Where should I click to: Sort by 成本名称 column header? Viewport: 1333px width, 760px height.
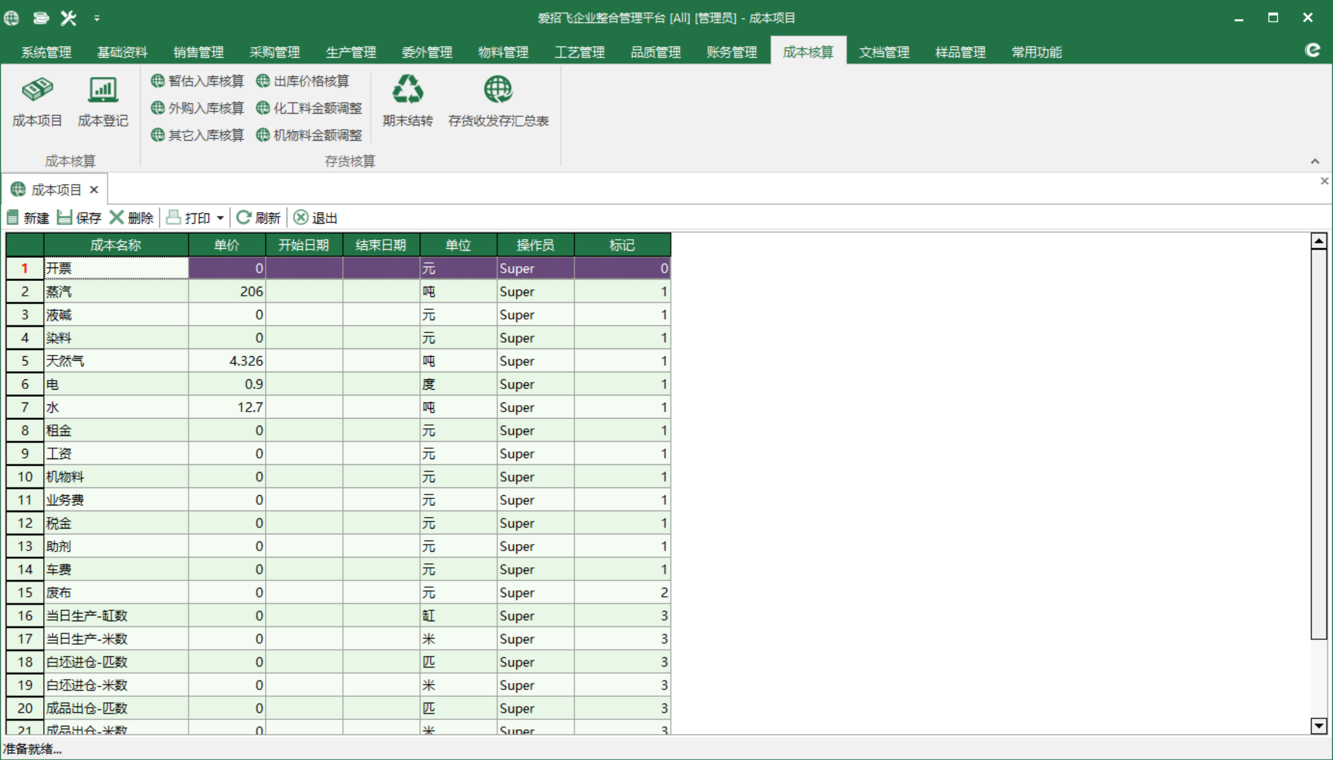(116, 245)
